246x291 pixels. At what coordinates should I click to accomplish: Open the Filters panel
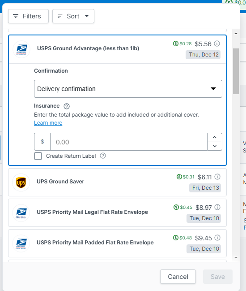click(28, 16)
